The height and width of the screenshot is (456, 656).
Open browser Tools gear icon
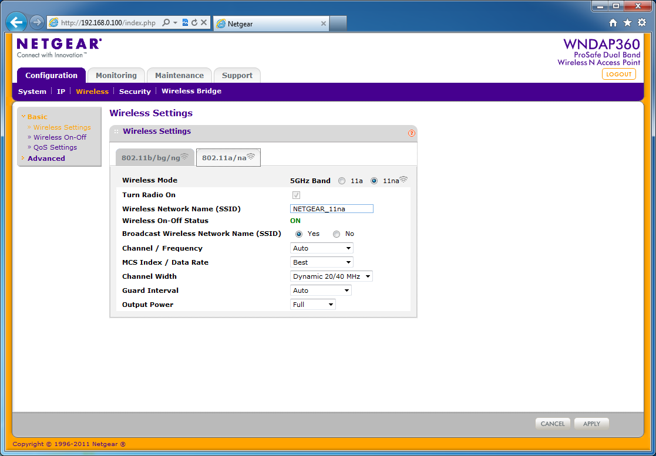point(642,22)
